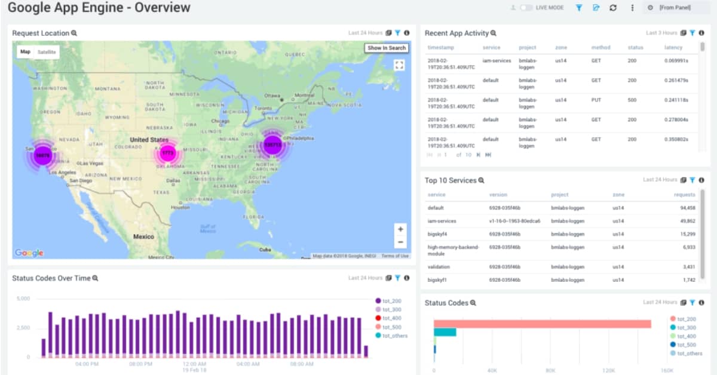Jump to last page in Recent App Activity

coord(488,155)
